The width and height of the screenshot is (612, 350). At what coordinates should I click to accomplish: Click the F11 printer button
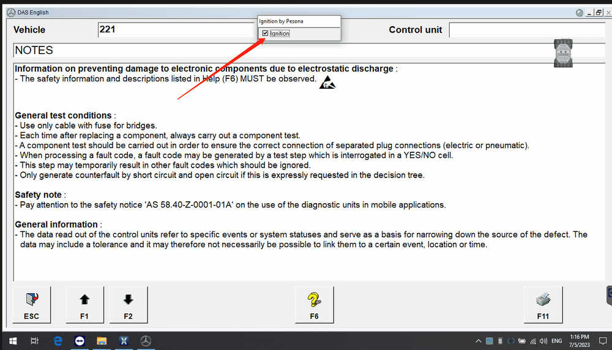click(x=543, y=305)
